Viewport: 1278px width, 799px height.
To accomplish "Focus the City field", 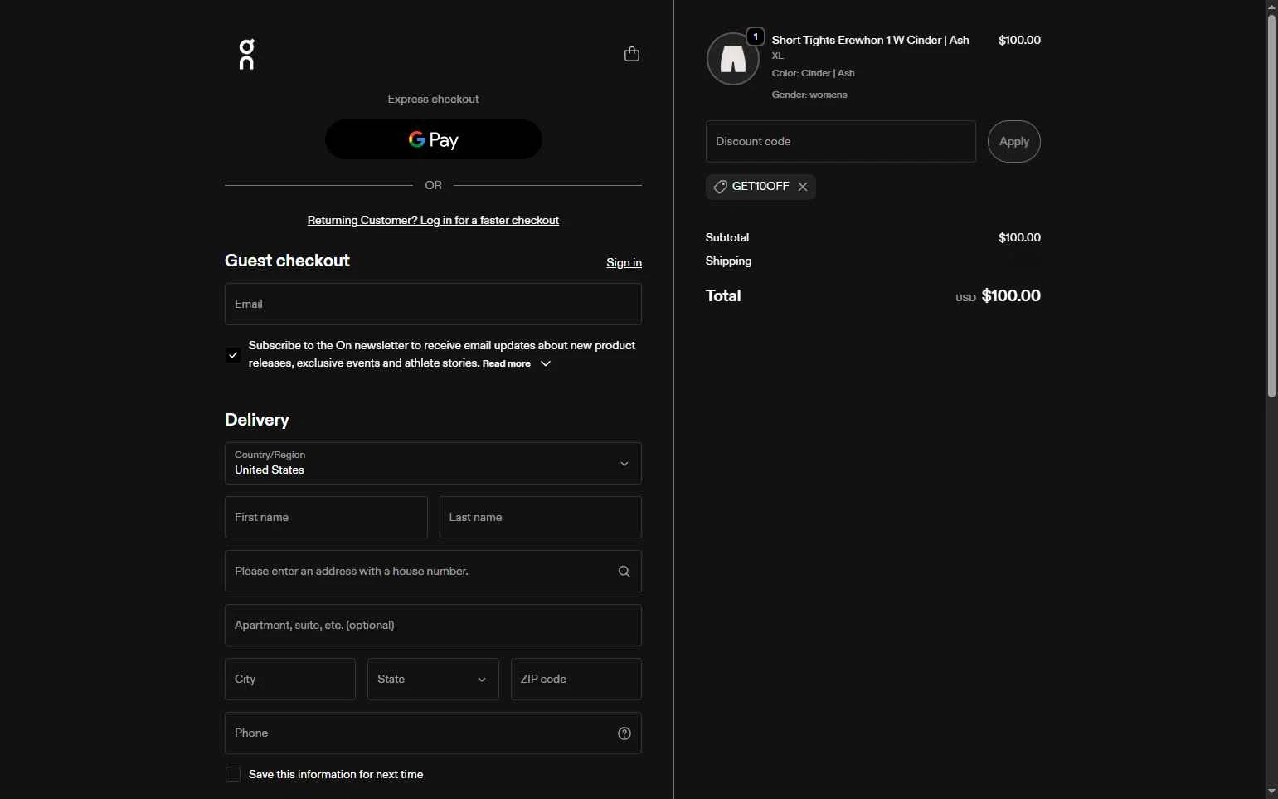I will 290,679.
